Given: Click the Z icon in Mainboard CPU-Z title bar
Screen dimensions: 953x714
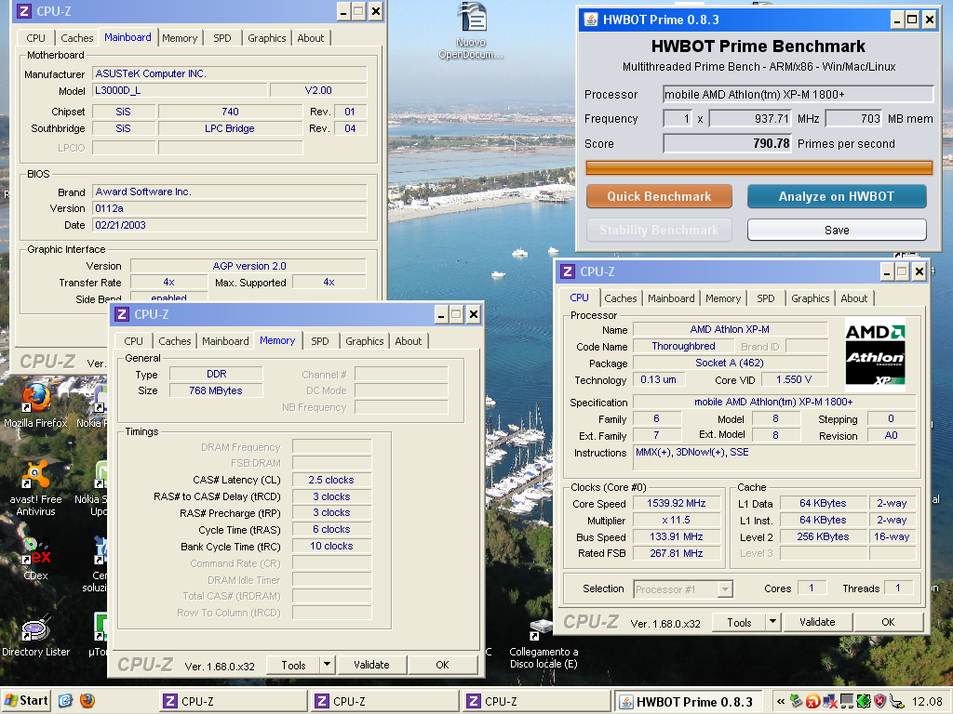Looking at the screenshot, I should point(24,11).
